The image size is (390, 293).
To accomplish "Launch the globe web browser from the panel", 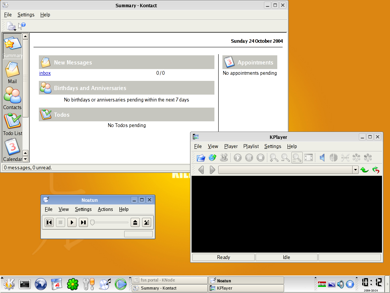I will pyautogui.click(x=40, y=284).
